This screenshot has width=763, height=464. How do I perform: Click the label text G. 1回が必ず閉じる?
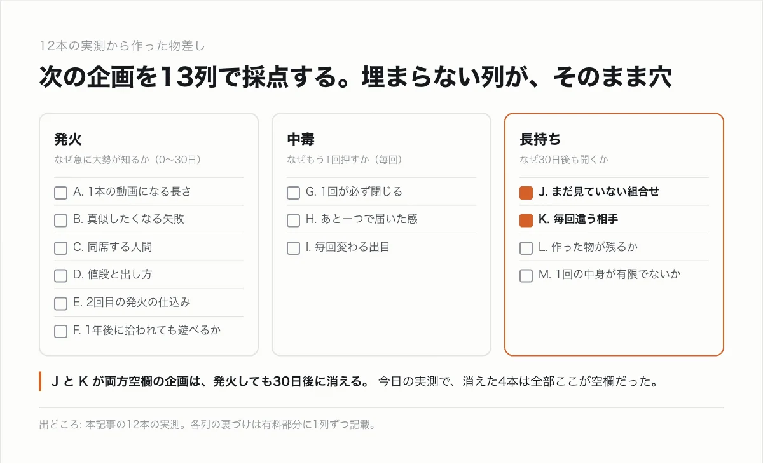click(354, 191)
